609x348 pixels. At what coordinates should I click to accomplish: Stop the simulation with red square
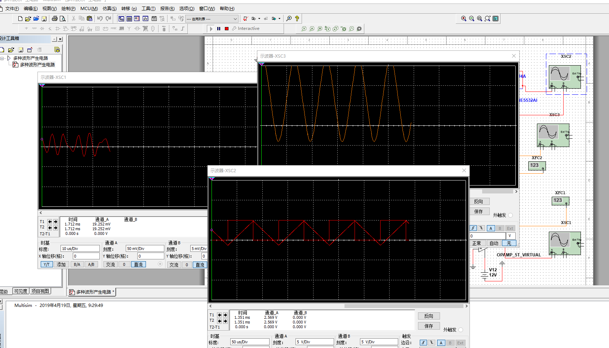point(227,29)
